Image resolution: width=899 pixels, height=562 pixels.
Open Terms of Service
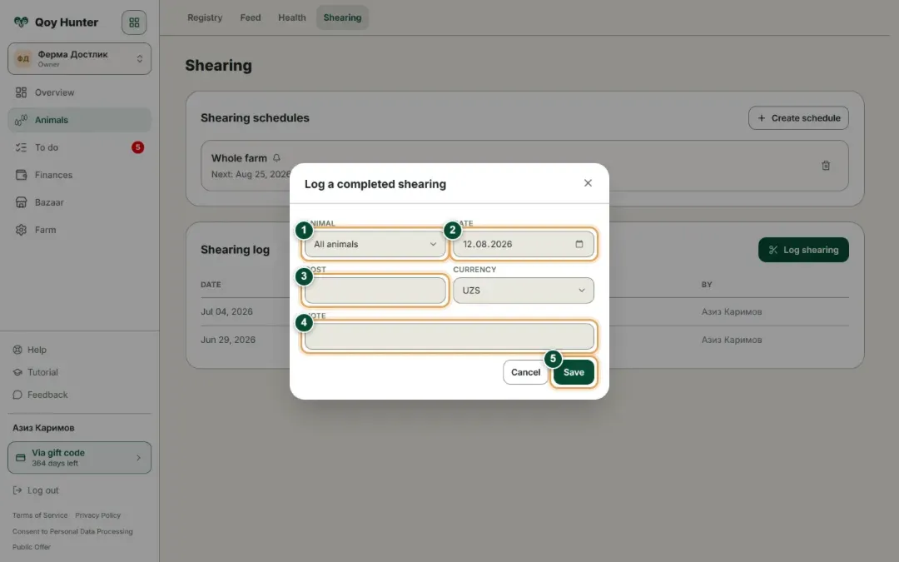[x=40, y=515]
